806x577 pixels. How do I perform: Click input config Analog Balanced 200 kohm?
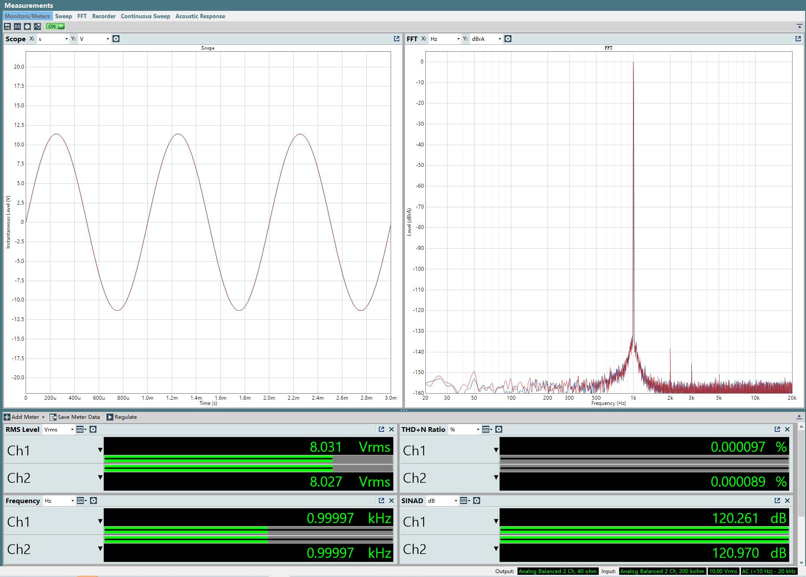[x=662, y=571]
